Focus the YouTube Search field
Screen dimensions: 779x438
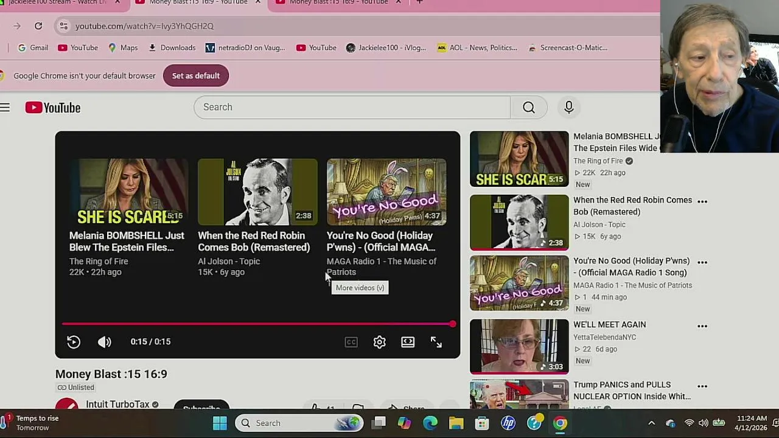coord(352,108)
